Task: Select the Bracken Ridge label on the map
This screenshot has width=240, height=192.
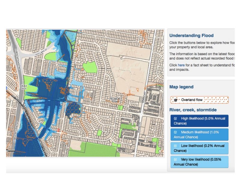Action: click(x=115, y=99)
